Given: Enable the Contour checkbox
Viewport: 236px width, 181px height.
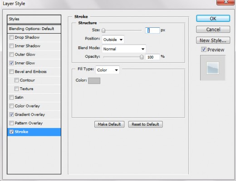Looking at the screenshot, I should pos(16,80).
